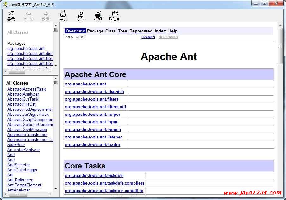Open the org.apache.tools.ant.helper package link
Screen dimensions: 286x200
pos(93,115)
